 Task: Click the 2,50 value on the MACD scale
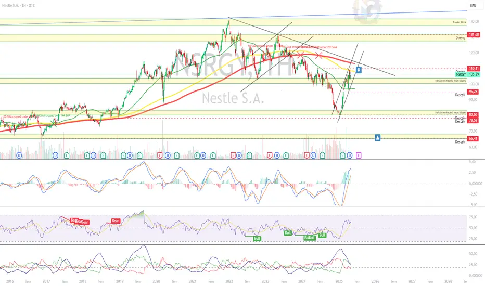(473, 173)
